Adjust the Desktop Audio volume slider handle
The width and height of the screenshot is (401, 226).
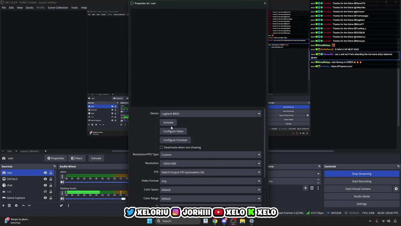[x=123, y=198]
